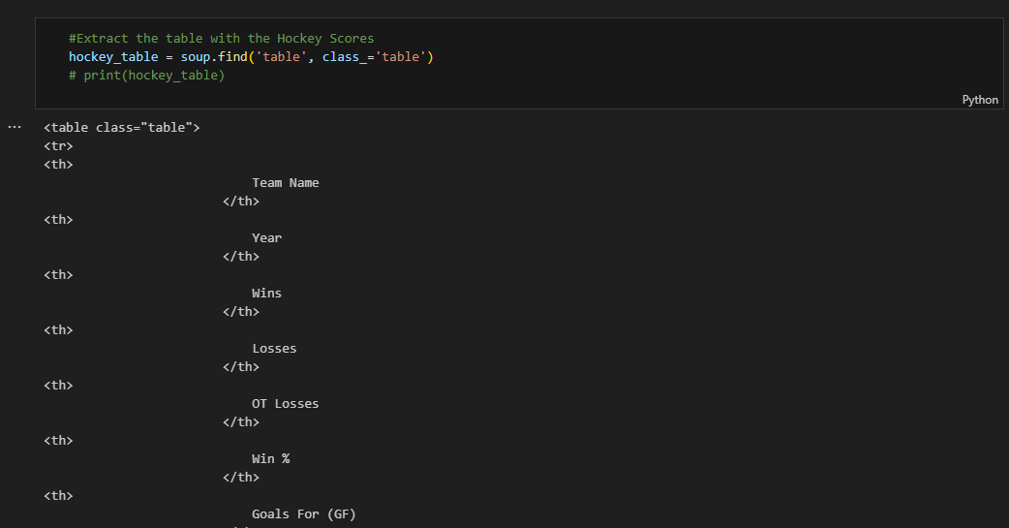Click the '</th>' closing tag below Team Name
1009x528 pixels.
pyautogui.click(x=241, y=202)
